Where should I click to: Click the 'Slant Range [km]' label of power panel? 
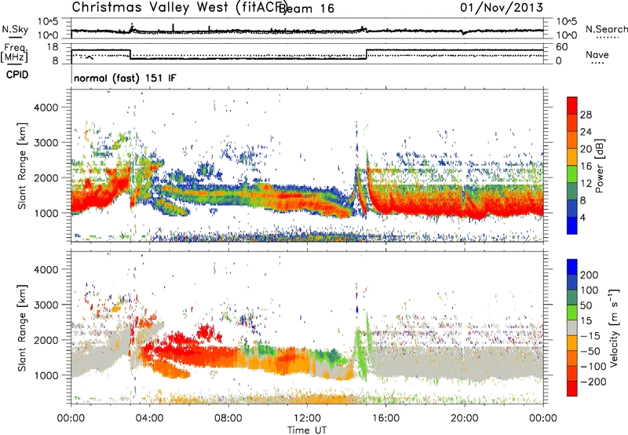22,166
